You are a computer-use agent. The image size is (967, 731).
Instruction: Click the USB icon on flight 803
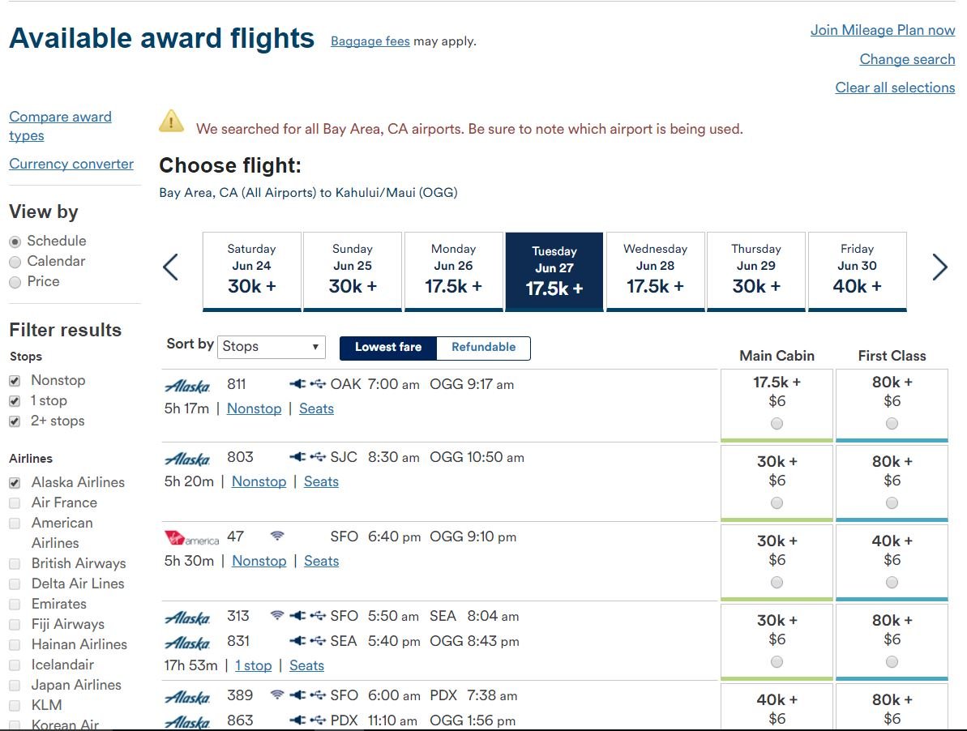[318, 457]
